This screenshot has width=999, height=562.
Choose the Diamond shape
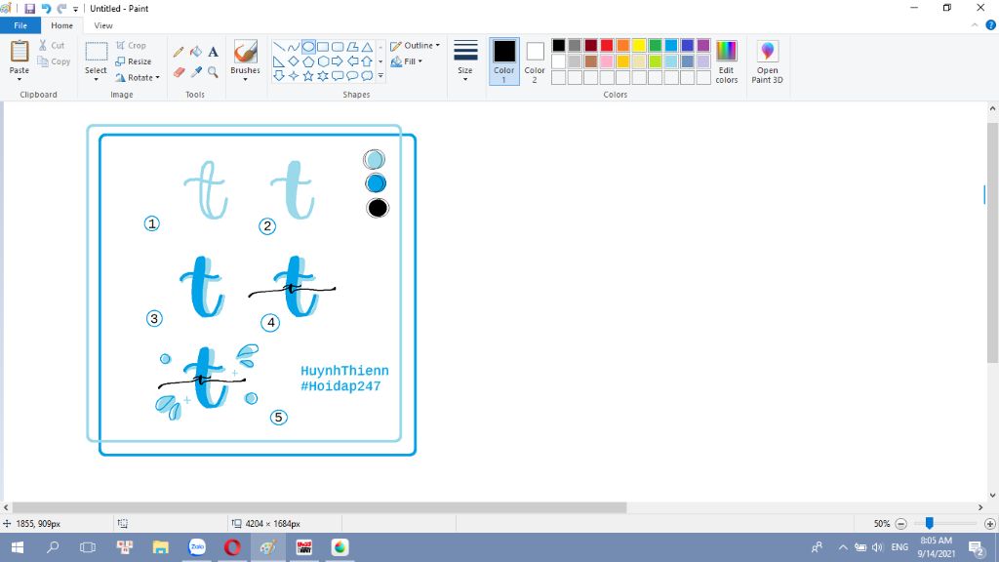click(293, 61)
